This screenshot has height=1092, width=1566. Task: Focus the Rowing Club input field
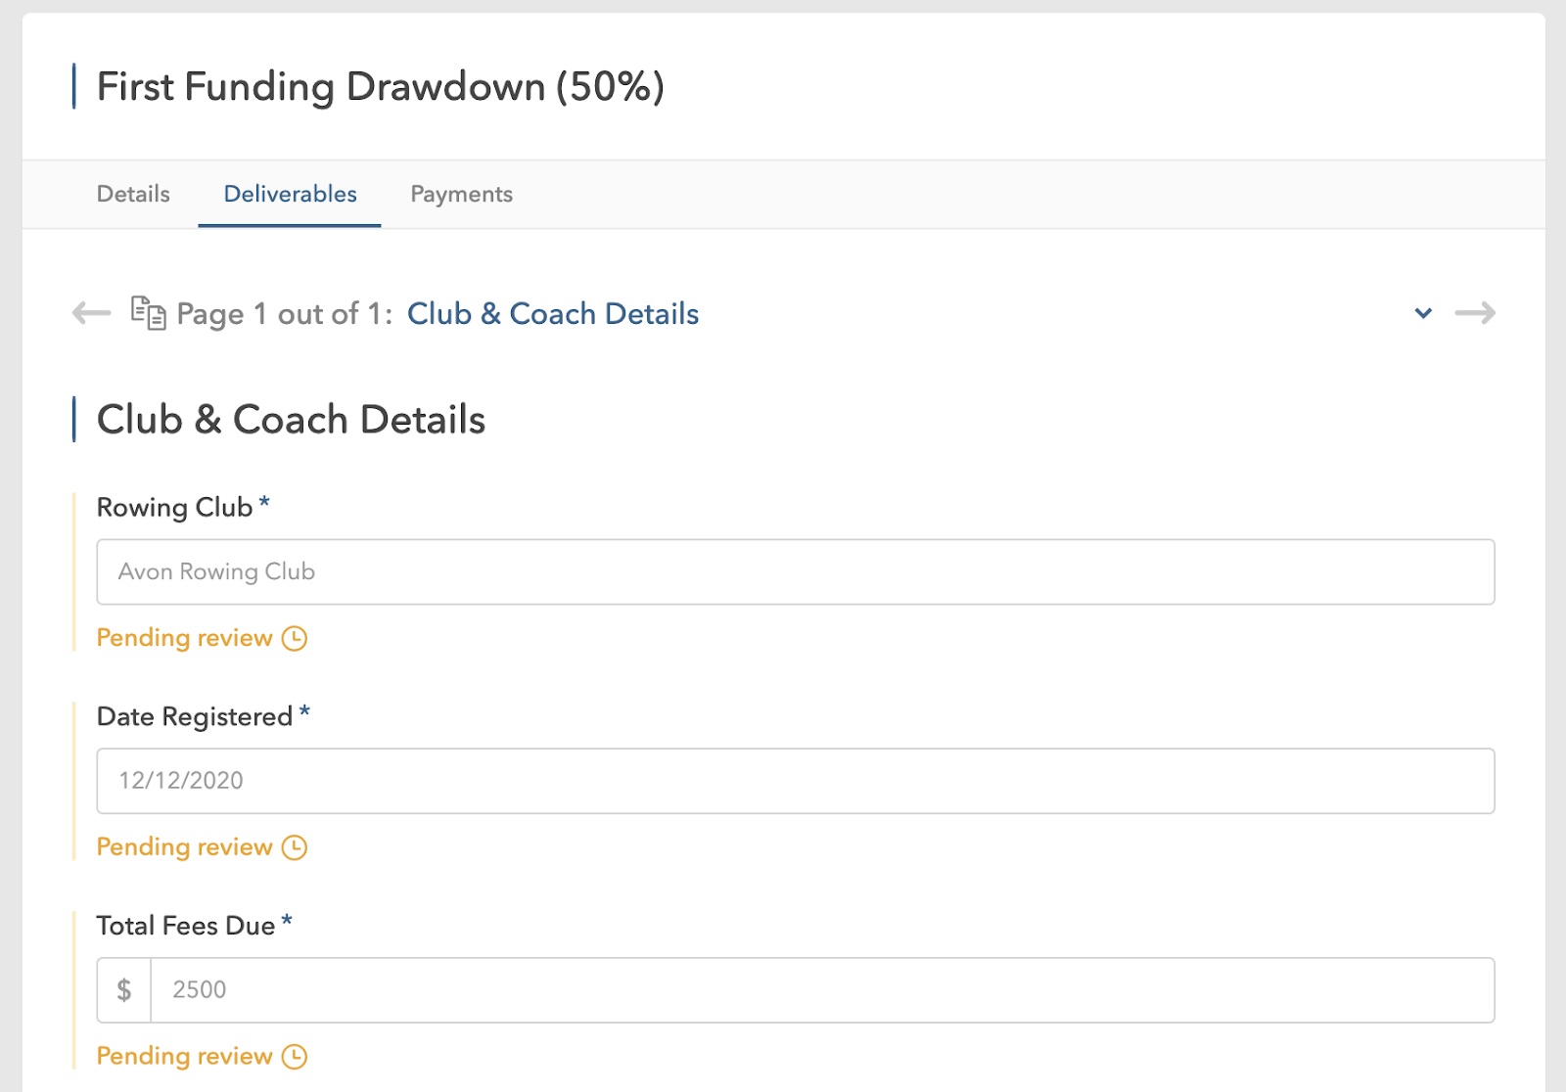coord(795,571)
